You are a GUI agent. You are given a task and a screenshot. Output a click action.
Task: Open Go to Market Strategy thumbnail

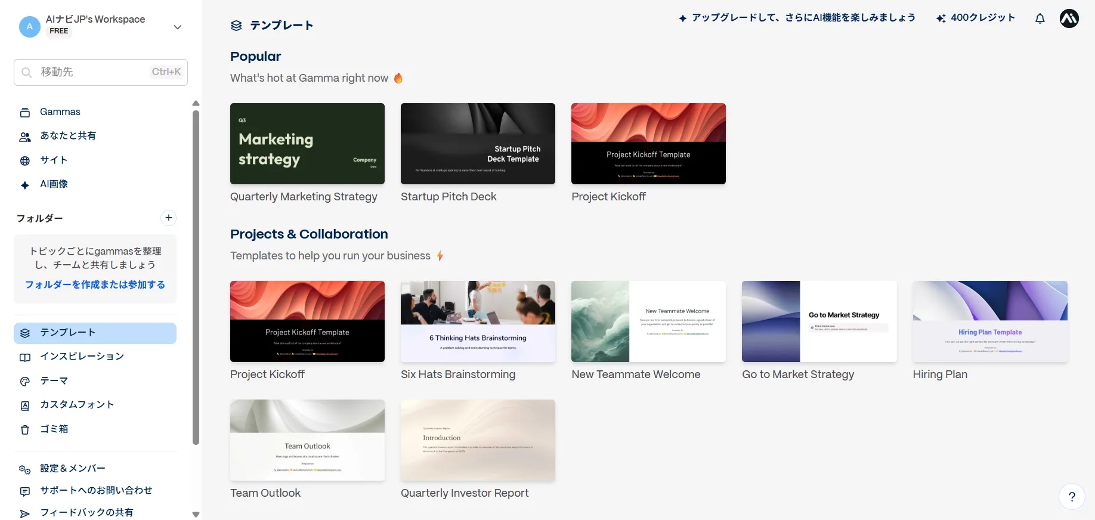(819, 321)
